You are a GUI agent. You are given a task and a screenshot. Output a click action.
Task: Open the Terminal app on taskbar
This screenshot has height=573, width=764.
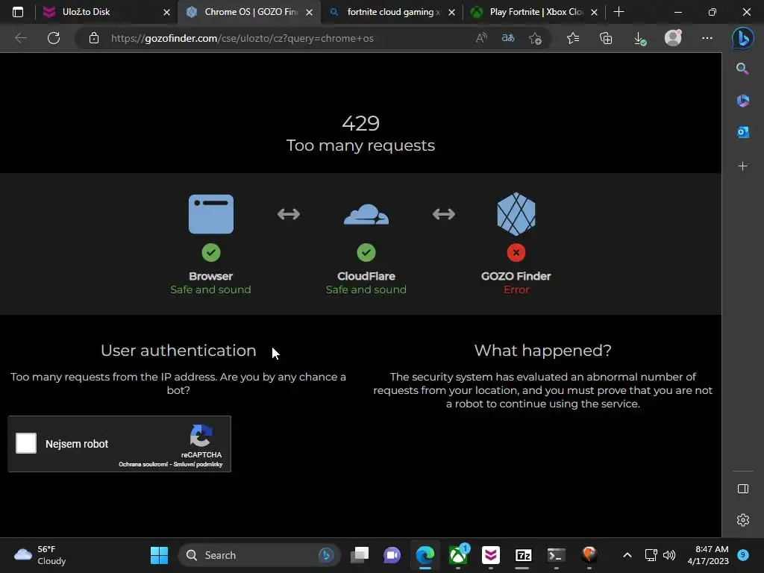coord(556,555)
